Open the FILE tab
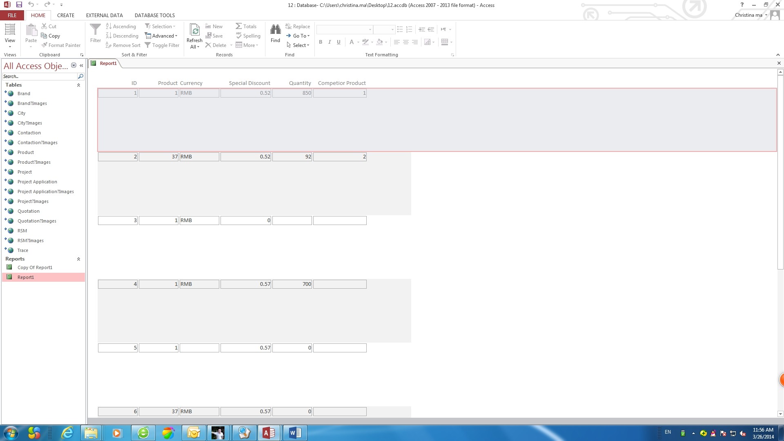Image resolution: width=784 pixels, height=441 pixels. click(x=12, y=15)
